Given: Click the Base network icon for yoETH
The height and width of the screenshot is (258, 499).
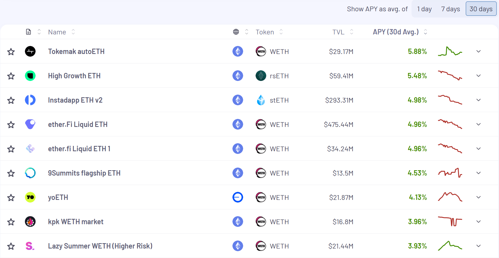Looking at the screenshot, I should (238, 197).
